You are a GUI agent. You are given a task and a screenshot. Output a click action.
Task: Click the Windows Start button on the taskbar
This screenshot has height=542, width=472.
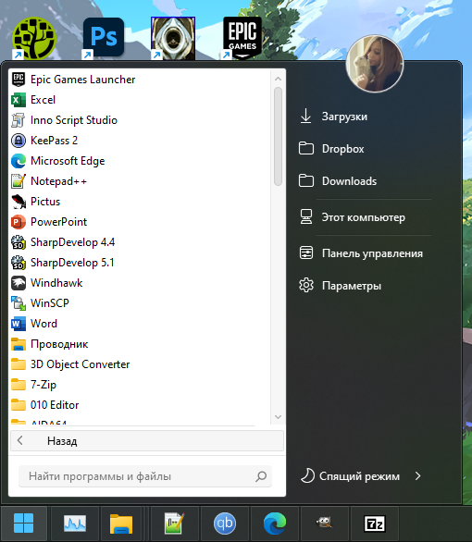click(23, 524)
